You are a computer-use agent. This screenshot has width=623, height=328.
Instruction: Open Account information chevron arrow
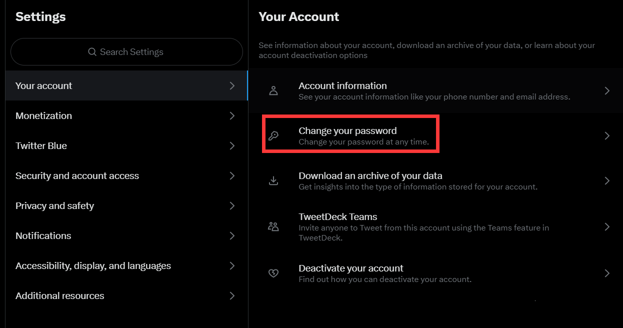tap(607, 90)
